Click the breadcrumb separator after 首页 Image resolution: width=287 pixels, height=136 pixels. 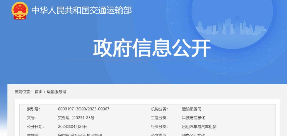pyautogui.click(x=45, y=92)
